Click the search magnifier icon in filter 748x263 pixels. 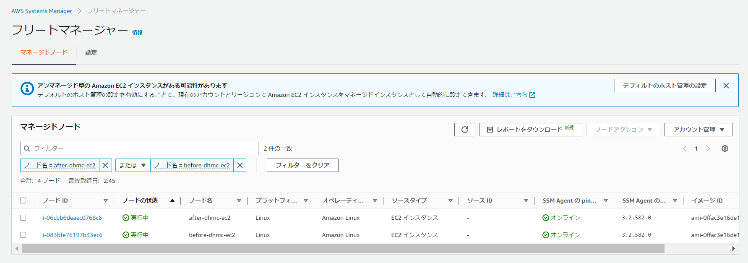(27, 148)
